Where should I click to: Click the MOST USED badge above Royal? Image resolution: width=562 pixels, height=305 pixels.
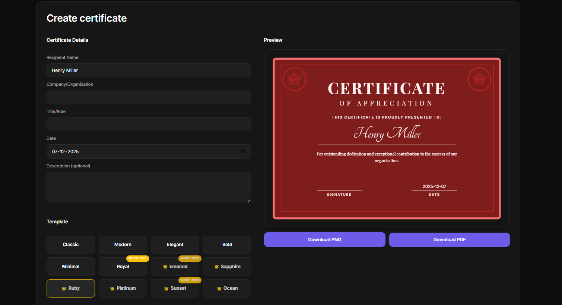pyautogui.click(x=138, y=258)
